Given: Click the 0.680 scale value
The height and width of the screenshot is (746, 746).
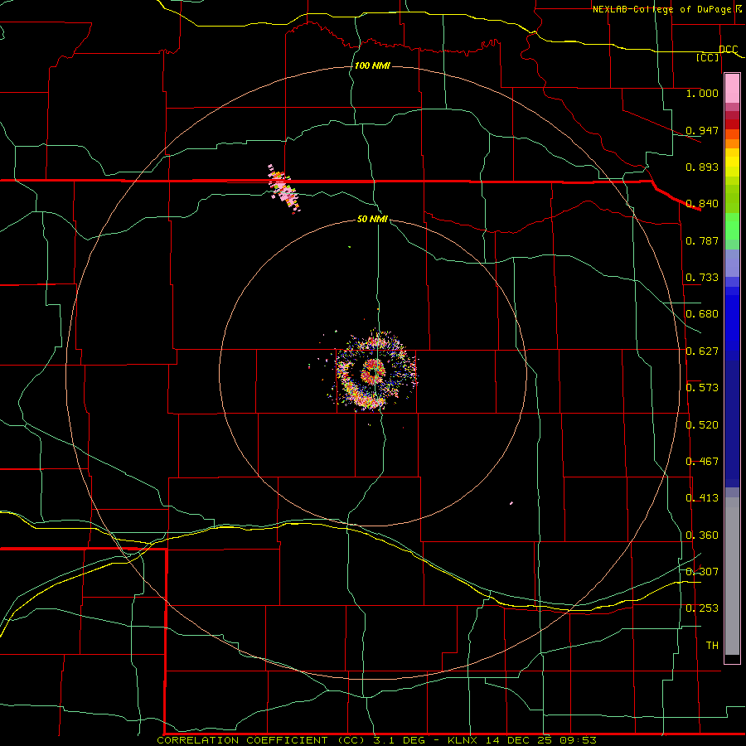Looking at the screenshot, I should [x=702, y=314].
